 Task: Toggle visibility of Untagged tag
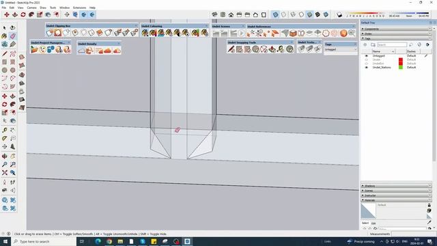click(367, 56)
